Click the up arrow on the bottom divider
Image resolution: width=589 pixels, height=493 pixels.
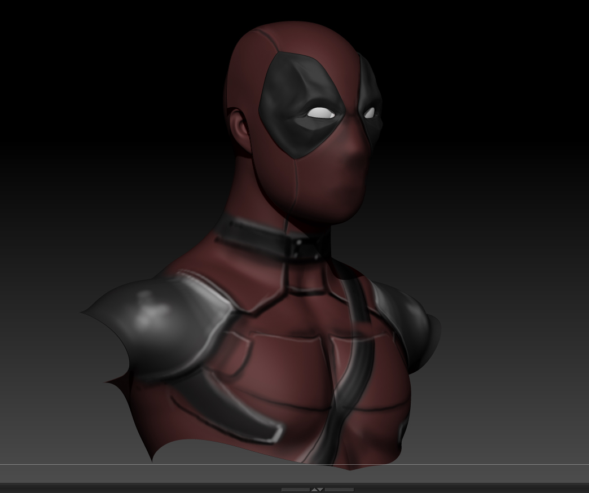pos(314,490)
